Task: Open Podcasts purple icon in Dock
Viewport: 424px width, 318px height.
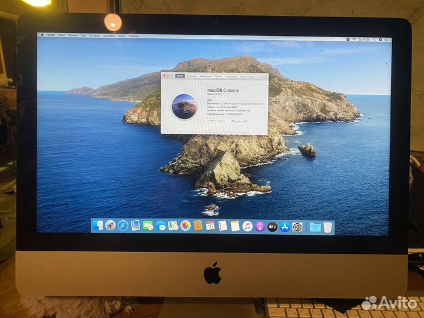Action: [260, 227]
